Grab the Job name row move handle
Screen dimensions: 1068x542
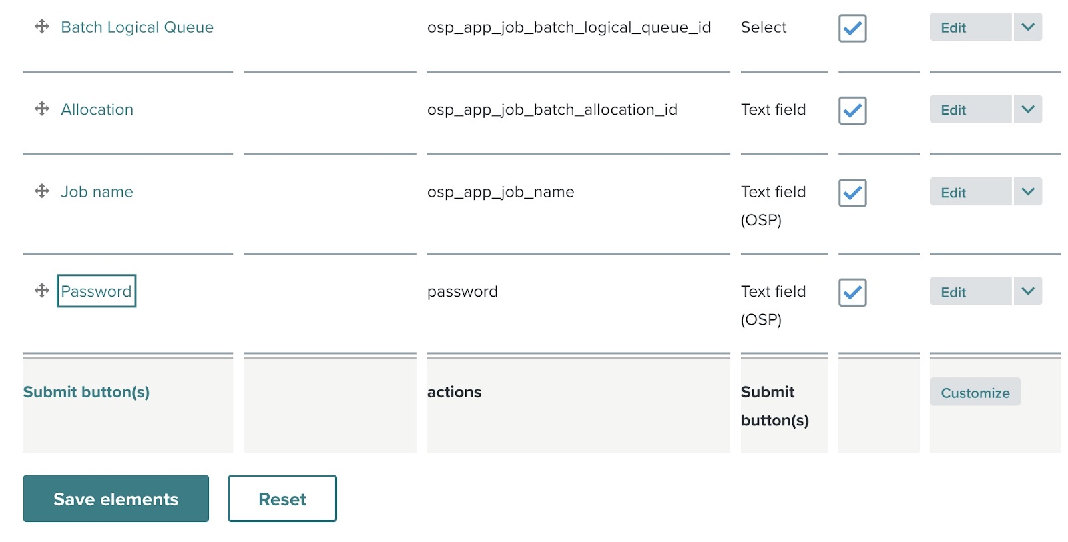point(42,191)
